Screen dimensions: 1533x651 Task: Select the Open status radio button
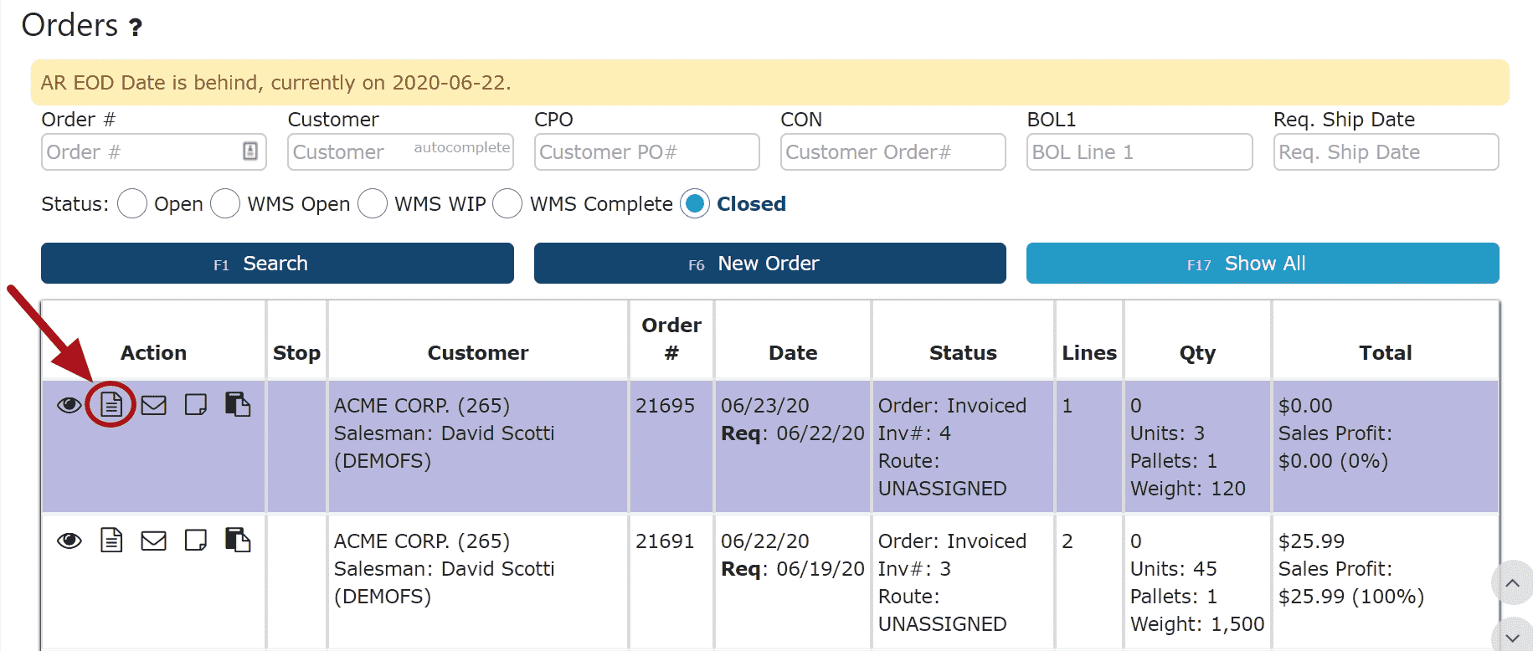tap(132, 203)
